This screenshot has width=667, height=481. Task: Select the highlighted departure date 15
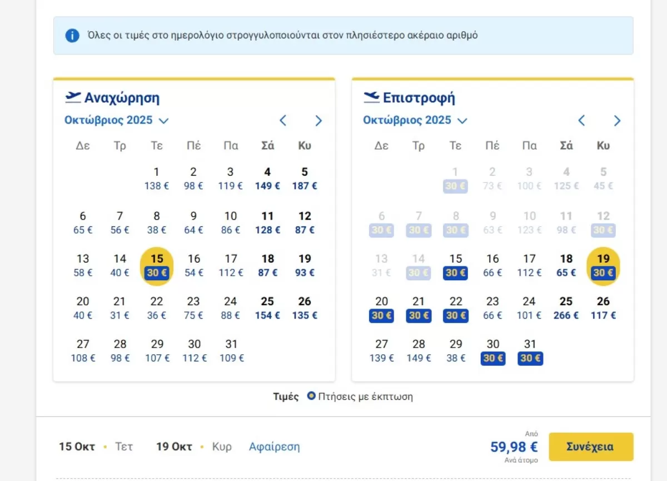(x=157, y=266)
